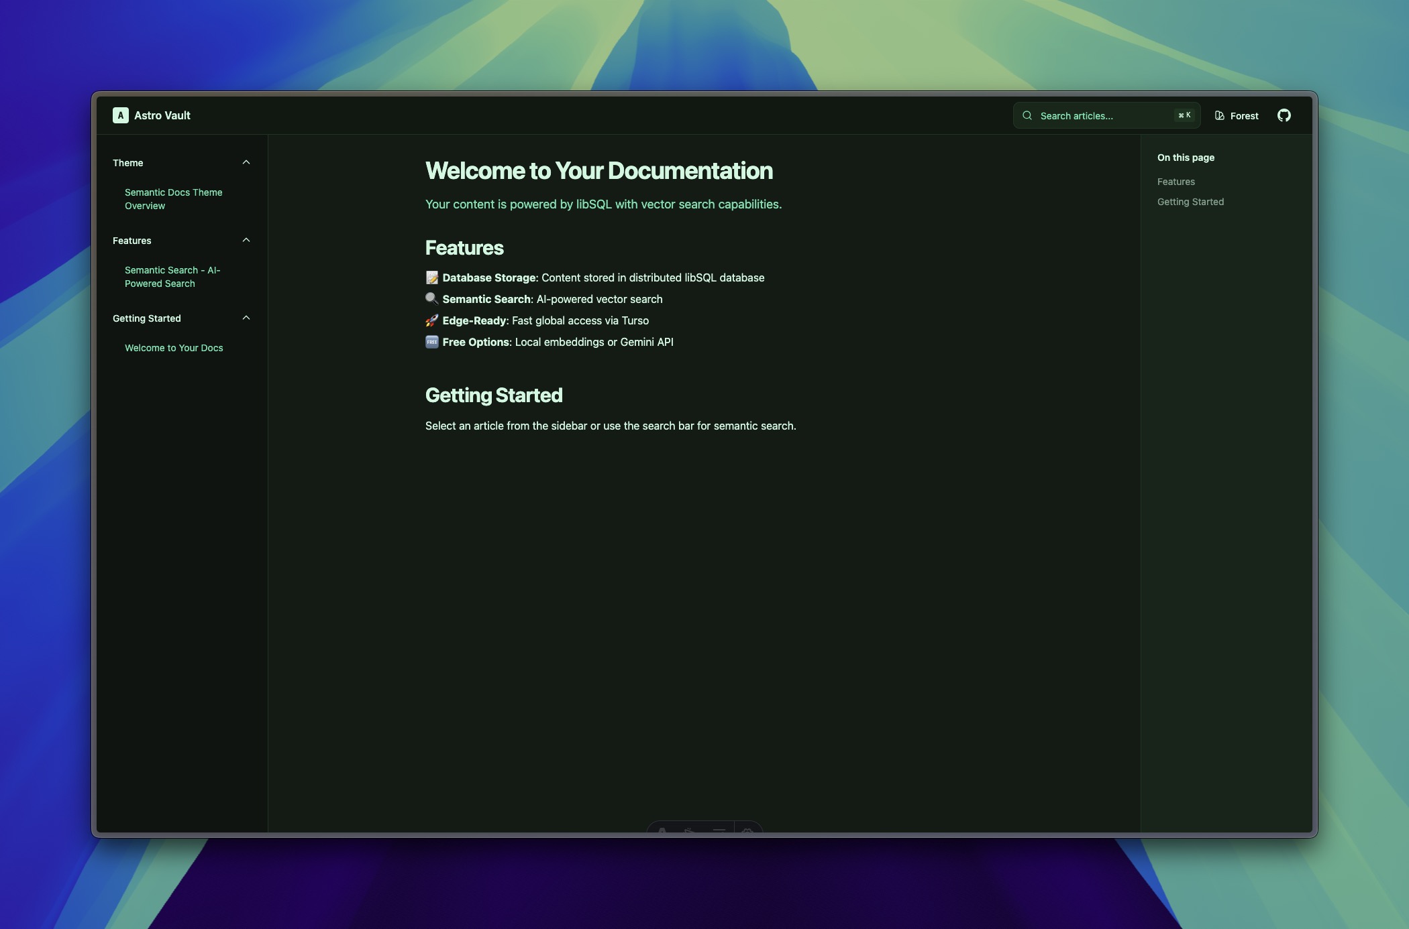Click the theme palette icon beside Forest
The image size is (1409, 929).
point(1219,116)
